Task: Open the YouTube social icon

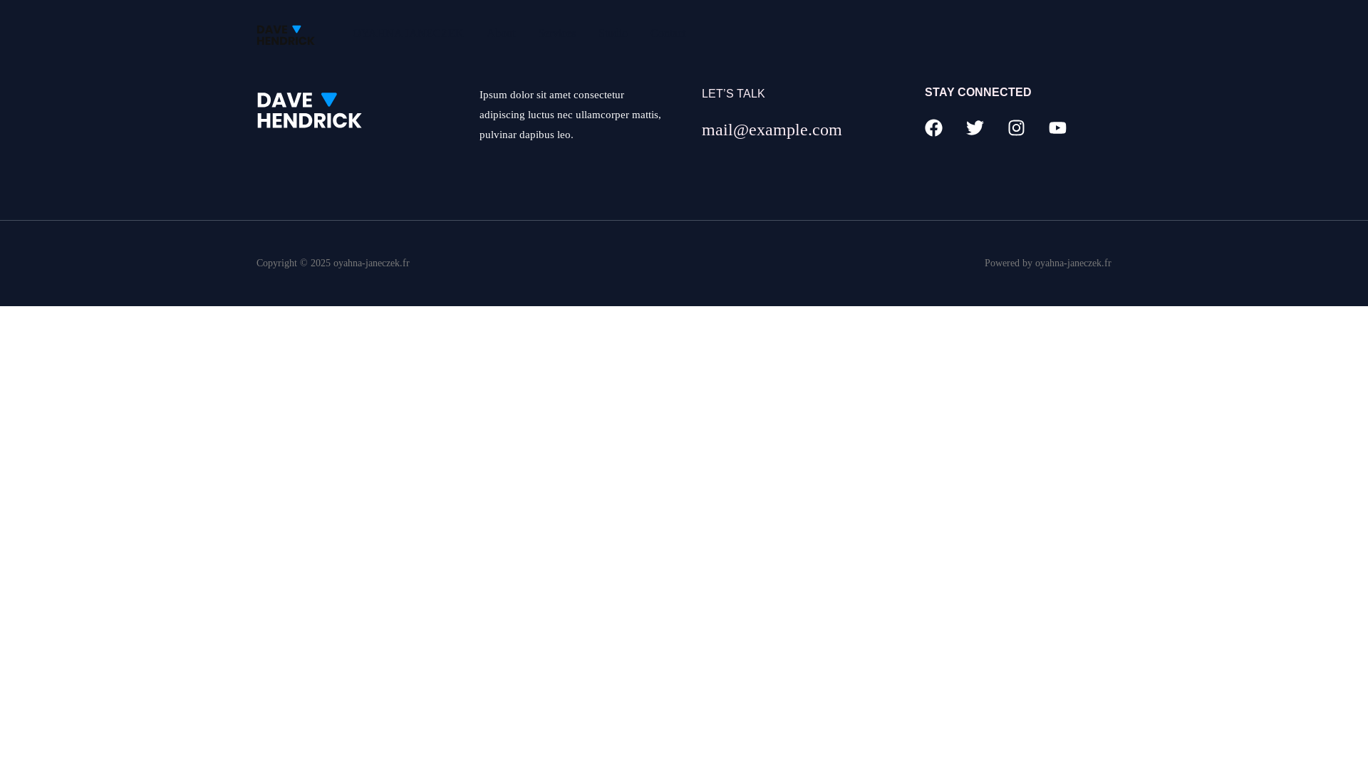Action: tap(1057, 127)
